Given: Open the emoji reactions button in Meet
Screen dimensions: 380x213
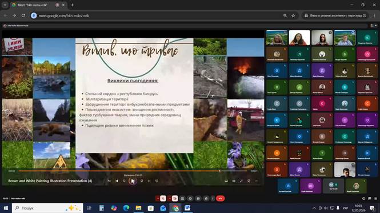Looking at the screenshot, I should click(x=190, y=199).
